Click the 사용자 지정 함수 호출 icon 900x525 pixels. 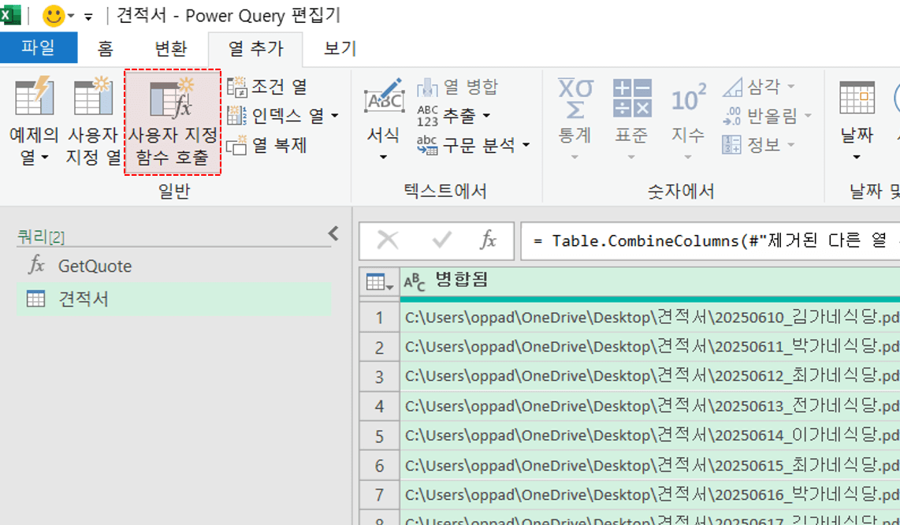click(172, 99)
